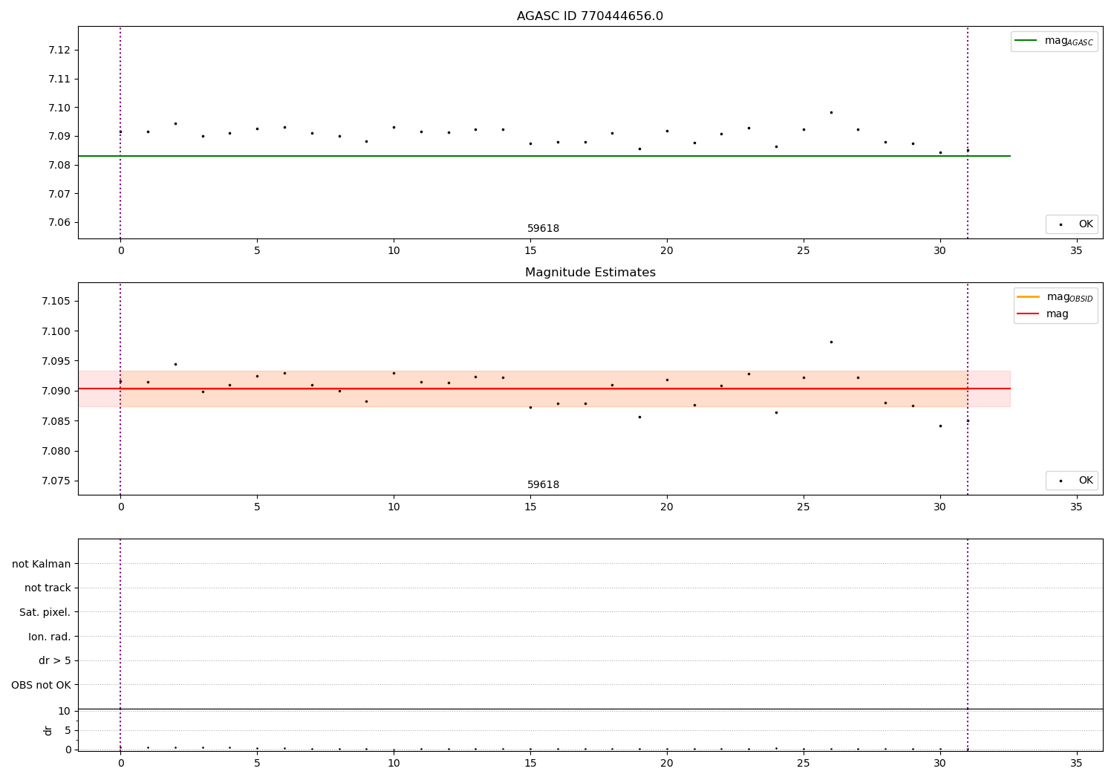The image size is (1114, 780).
Task: Click the 'not Kalman' axis label
Action: [x=41, y=564]
